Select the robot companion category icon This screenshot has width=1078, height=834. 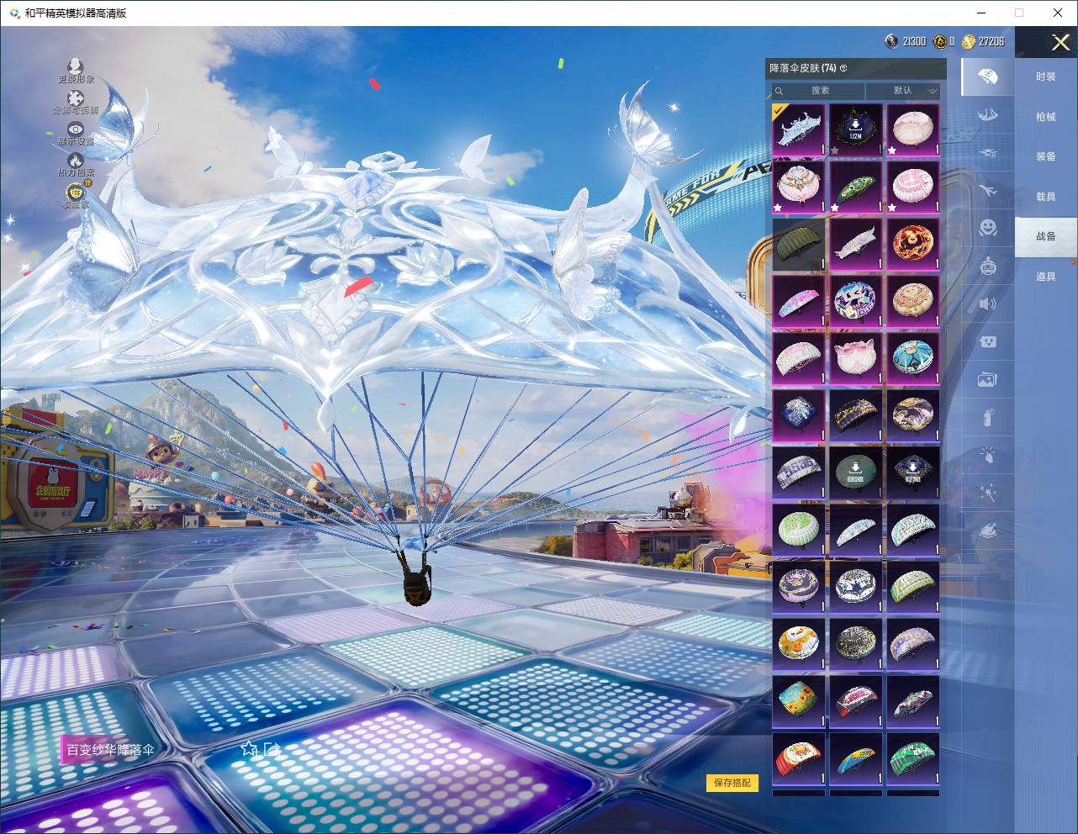(988, 266)
